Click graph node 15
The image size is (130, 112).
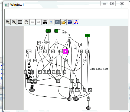point(58,81)
